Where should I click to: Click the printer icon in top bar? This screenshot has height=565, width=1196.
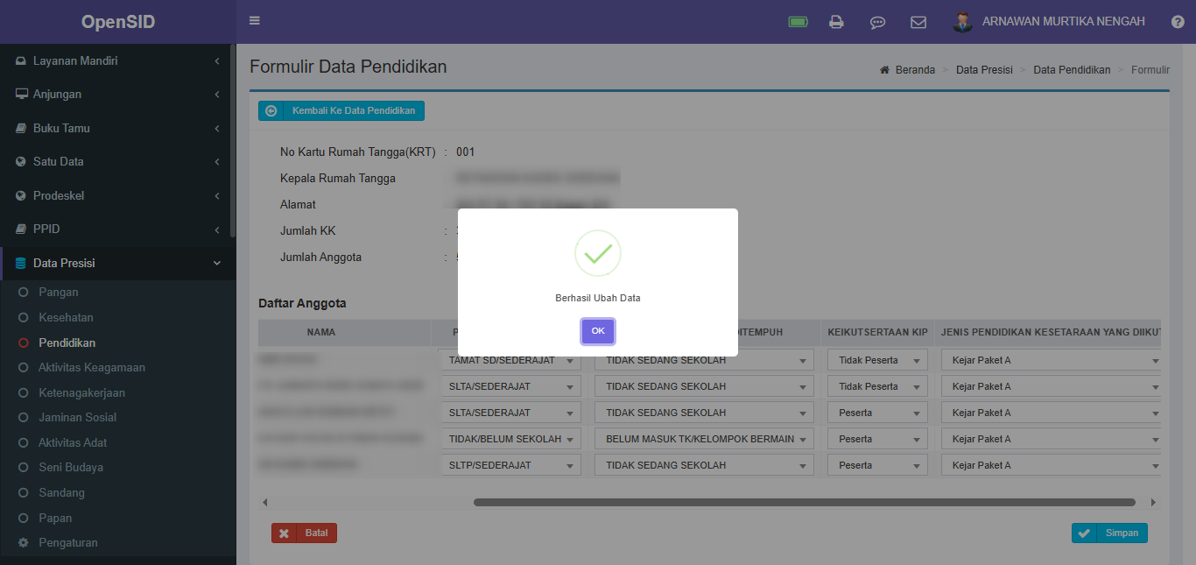pos(836,22)
